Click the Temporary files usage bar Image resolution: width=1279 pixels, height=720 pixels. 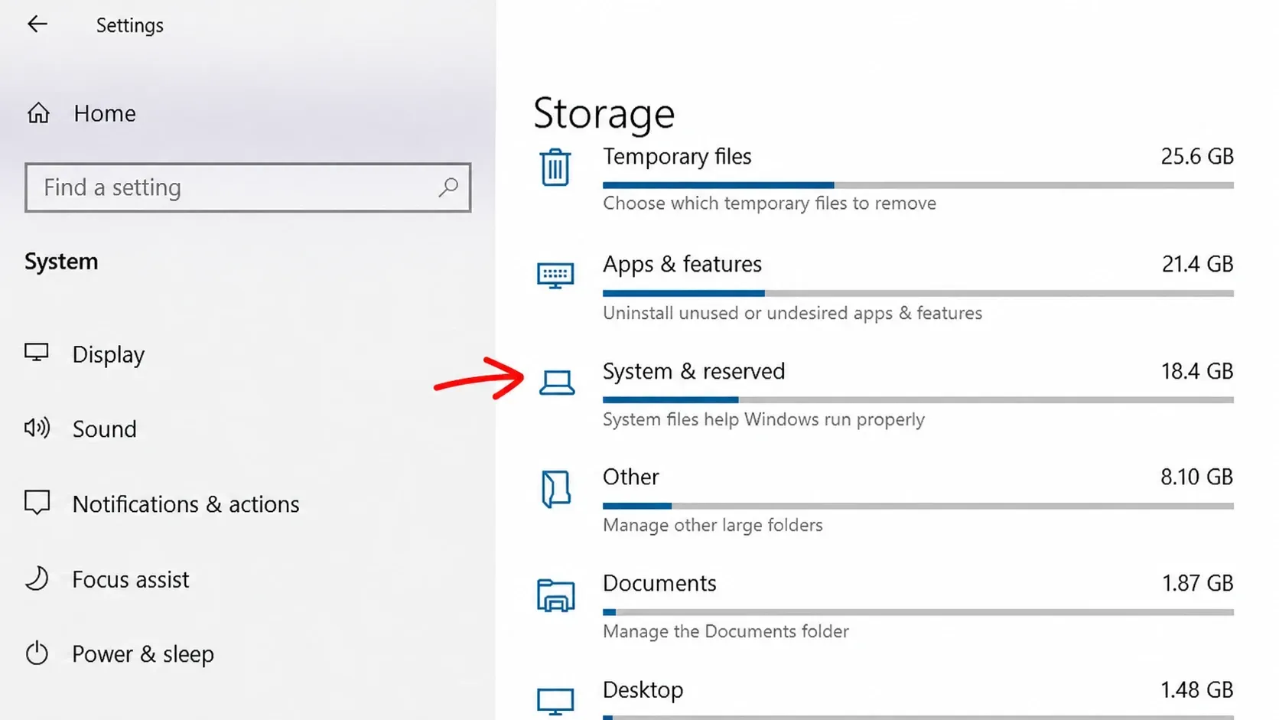pos(918,185)
